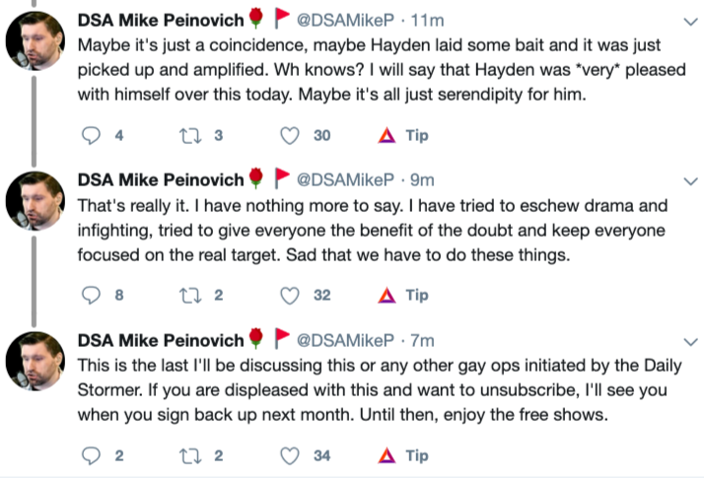Reply to the 11m-old tweet
Screen dimensions: 704x478
pos(92,135)
